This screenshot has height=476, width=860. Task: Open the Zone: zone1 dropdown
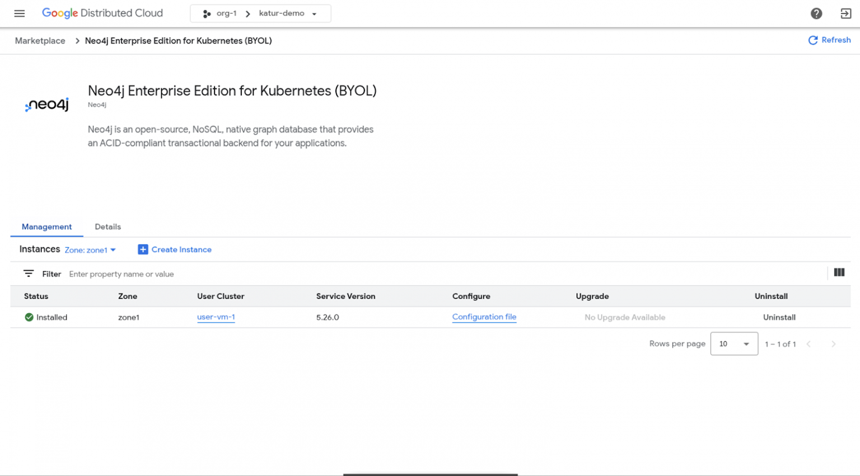90,250
